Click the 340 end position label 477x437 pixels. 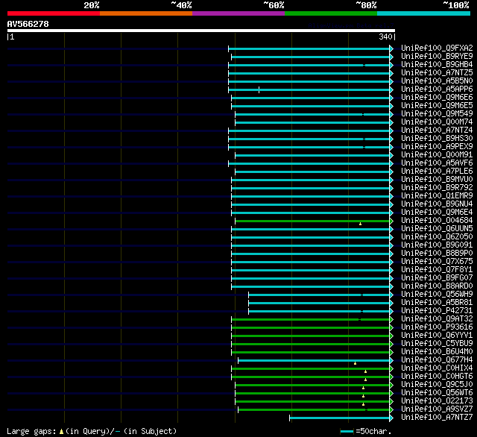pyautogui.click(x=385, y=37)
